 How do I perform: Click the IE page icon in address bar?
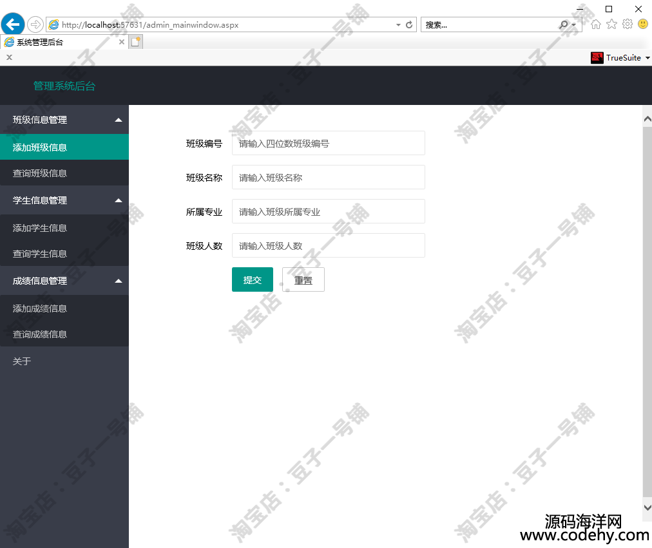(x=53, y=25)
